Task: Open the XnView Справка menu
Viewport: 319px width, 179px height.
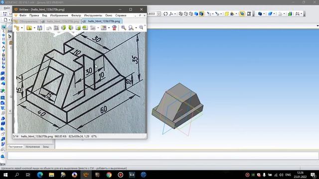Action: [x=121, y=15]
